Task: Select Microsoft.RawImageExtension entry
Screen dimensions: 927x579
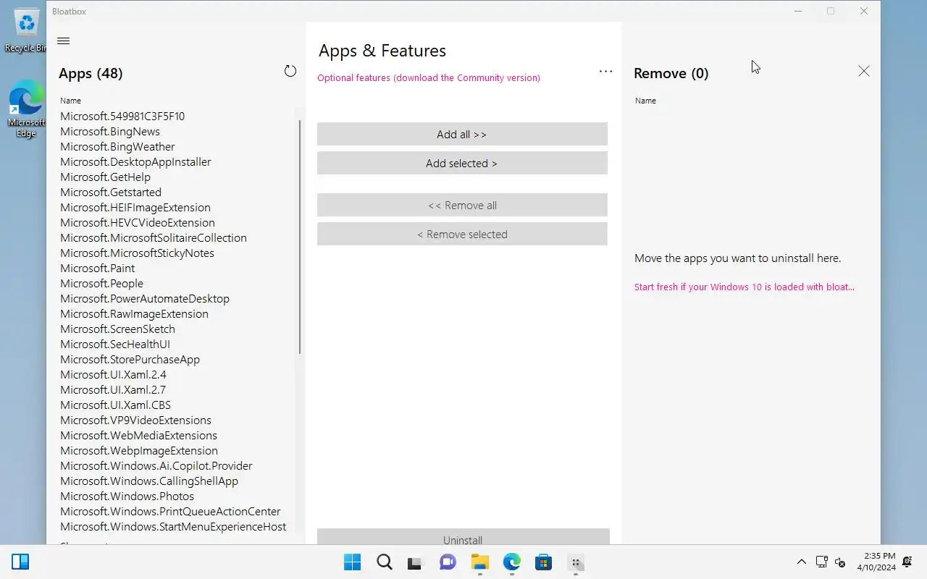Action: click(x=134, y=313)
